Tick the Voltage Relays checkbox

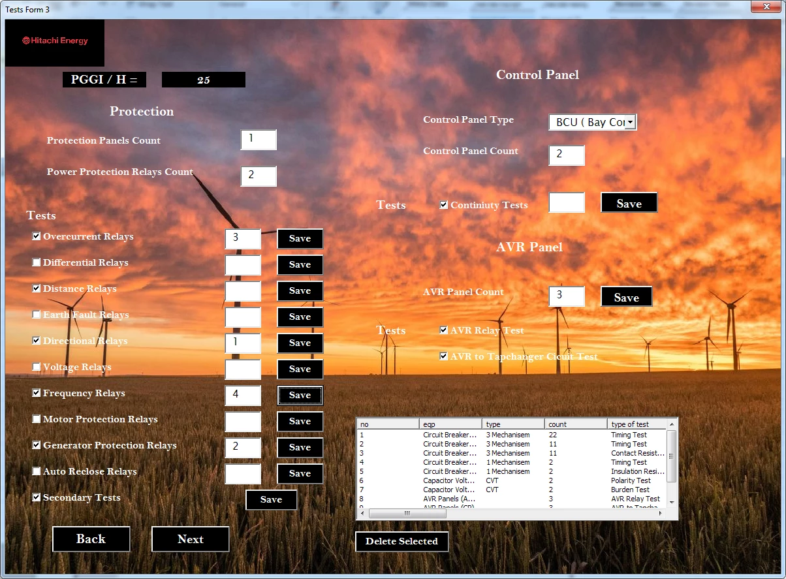(37, 367)
